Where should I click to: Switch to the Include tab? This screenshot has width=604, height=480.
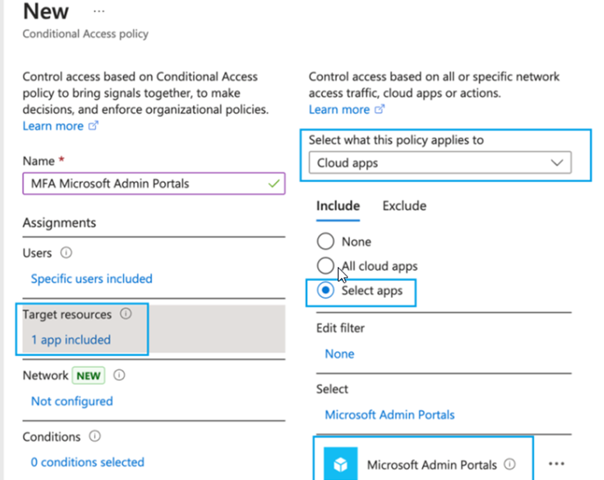[338, 206]
